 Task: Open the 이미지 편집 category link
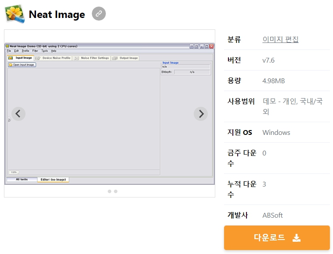281,39
